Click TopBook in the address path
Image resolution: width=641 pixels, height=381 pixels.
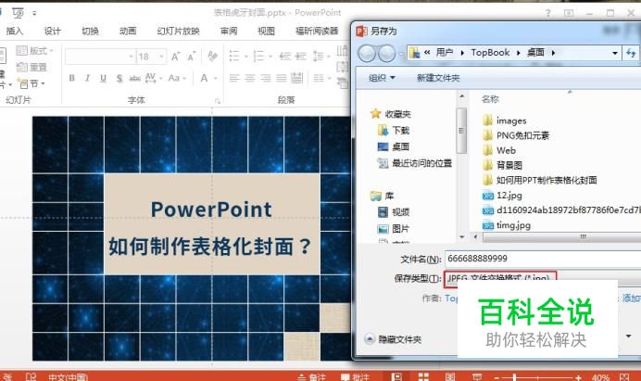tap(490, 53)
